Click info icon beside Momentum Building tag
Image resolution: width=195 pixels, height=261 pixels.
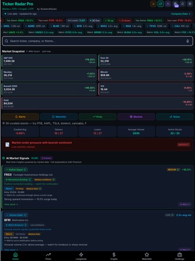coord(30,179)
